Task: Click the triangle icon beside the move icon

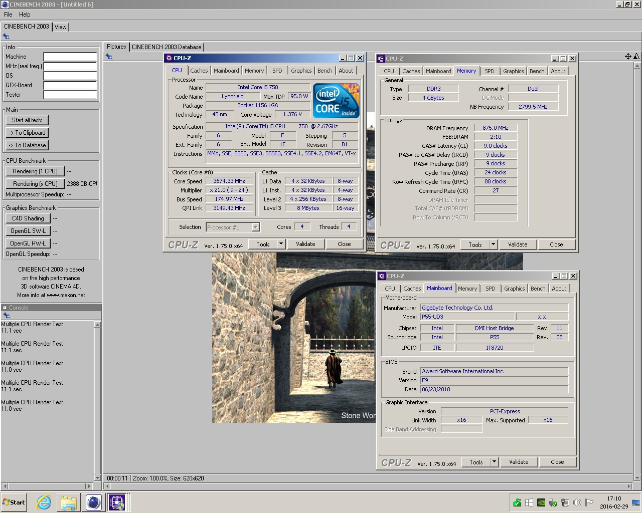Action: point(636,57)
